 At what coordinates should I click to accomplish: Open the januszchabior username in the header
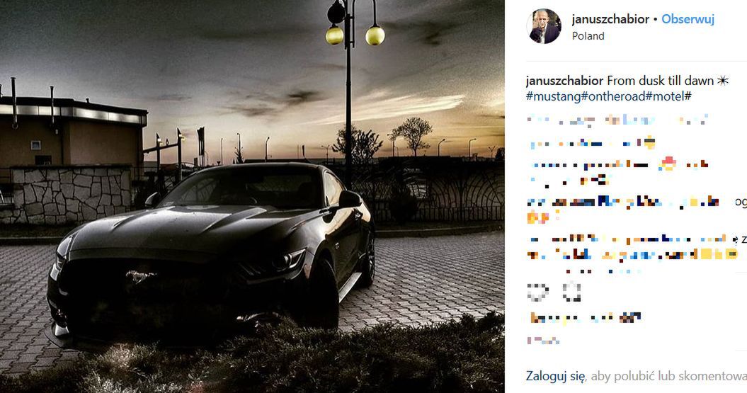point(610,20)
